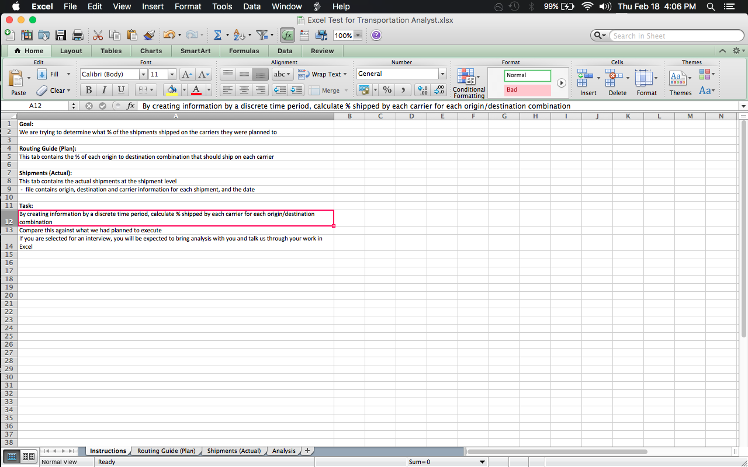Open the Wrap Text dropdown
This screenshot has height=467, width=748.
pyautogui.click(x=345, y=74)
